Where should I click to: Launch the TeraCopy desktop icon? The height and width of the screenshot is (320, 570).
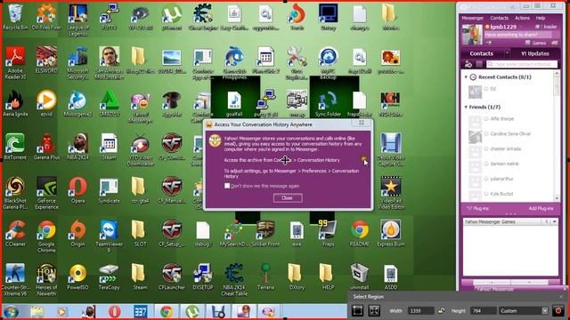click(x=109, y=276)
